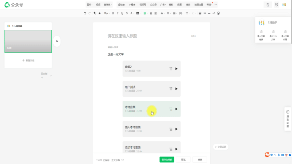Toggle bold formatting
This screenshot has width=292, height=164.
[113, 13]
